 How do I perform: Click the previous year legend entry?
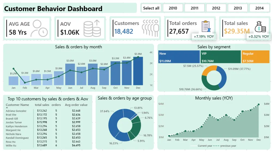225,146
